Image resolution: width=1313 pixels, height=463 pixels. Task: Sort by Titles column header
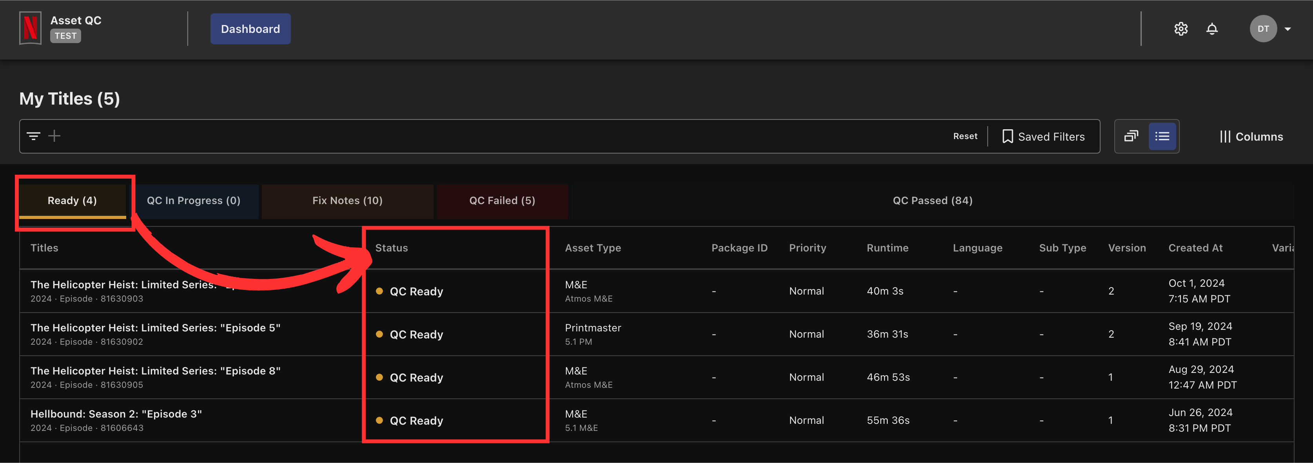[44, 248]
